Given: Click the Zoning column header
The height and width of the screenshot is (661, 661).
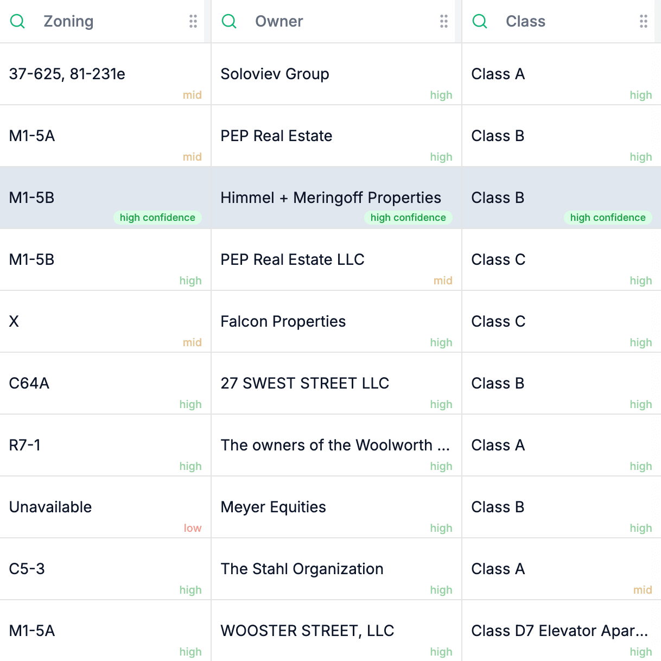Looking at the screenshot, I should click(x=68, y=21).
